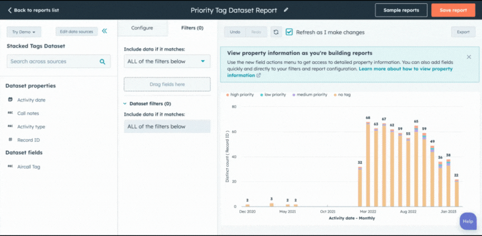Click the refresh report icon button
Viewport: 482px width, 236px height.
pos(276,32)
